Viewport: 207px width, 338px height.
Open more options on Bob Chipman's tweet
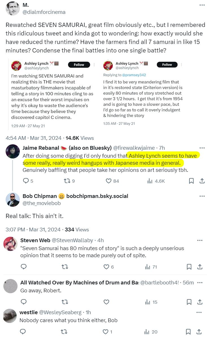[202, 196]
